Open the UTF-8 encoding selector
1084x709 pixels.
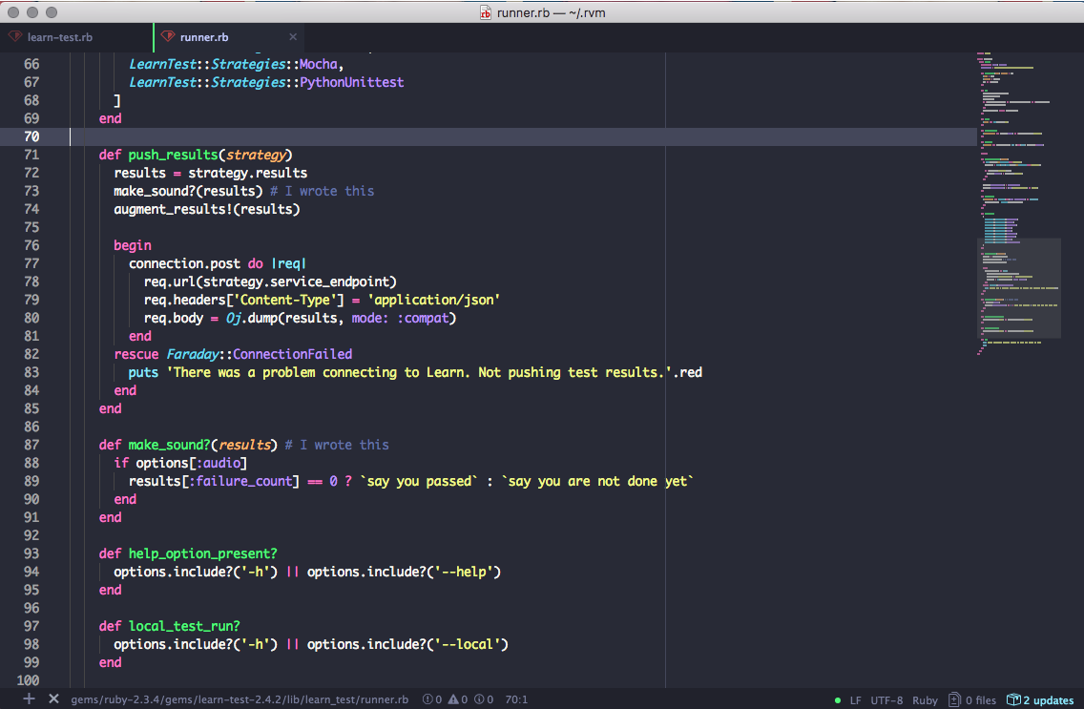[886, 700]
